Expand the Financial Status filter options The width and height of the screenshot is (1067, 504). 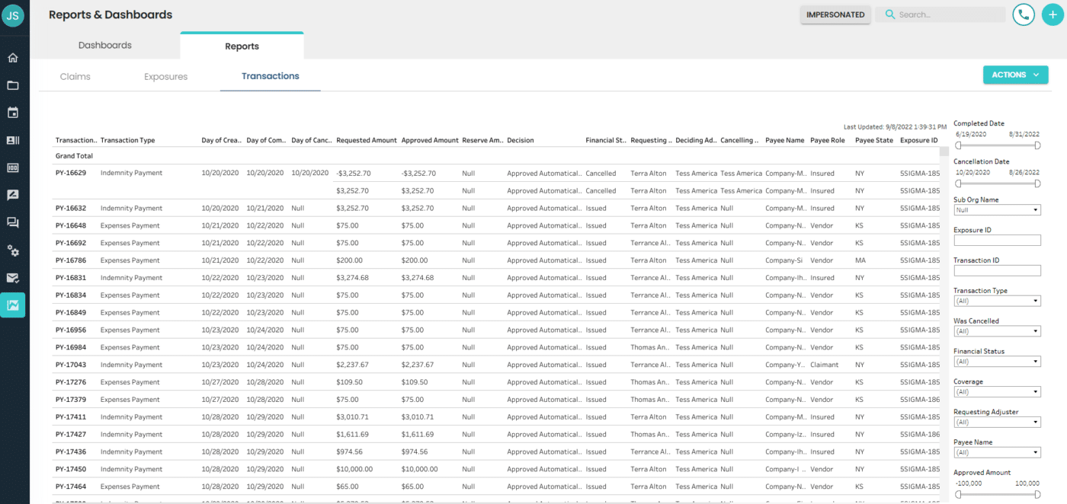[996, 361]
